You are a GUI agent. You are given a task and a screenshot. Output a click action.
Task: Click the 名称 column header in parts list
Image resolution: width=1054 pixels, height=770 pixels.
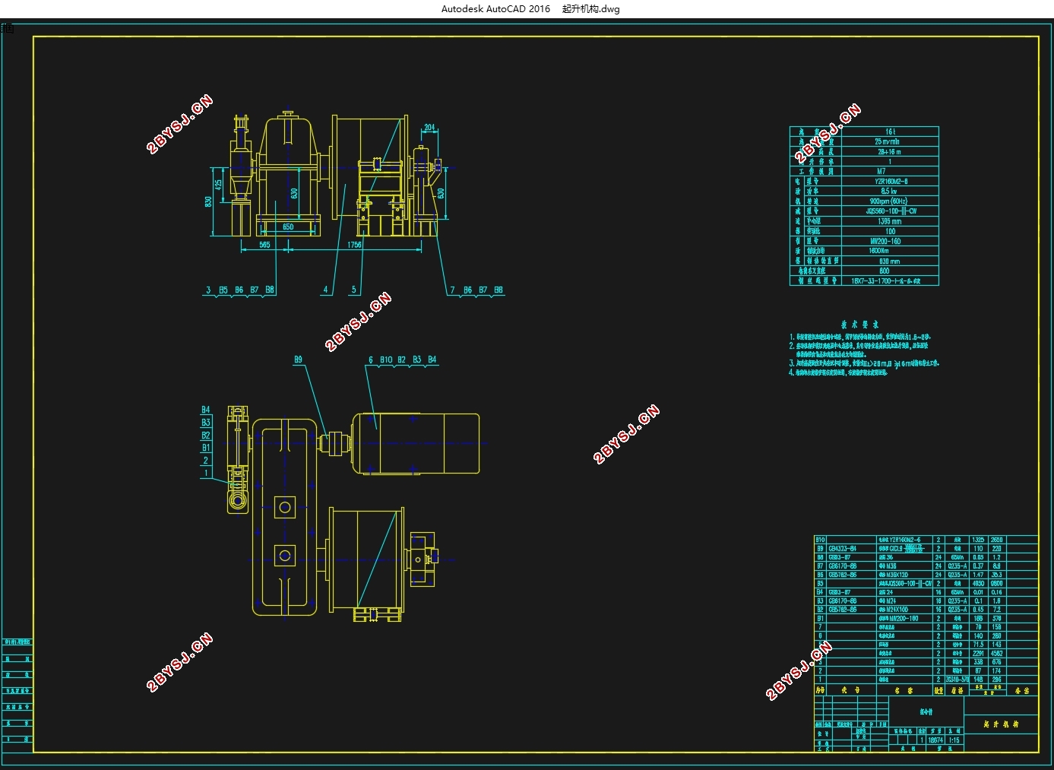tap(903, 690)
